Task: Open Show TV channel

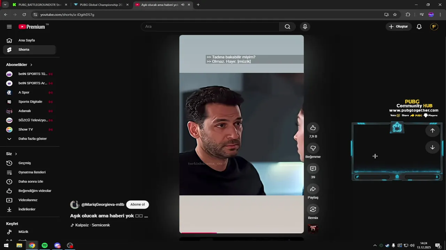Action: (29, 130)
